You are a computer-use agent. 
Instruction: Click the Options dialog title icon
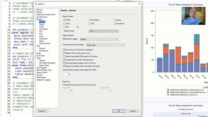(x=36, y=4)
